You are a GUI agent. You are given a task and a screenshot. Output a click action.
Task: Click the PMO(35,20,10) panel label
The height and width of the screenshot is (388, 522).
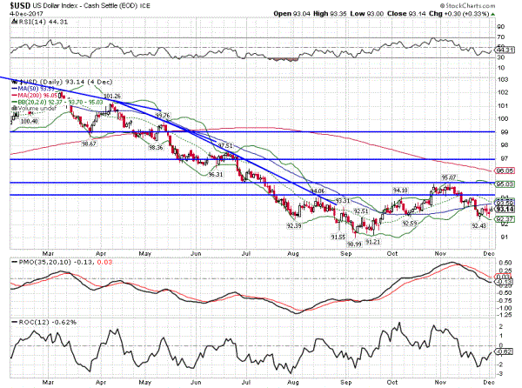38,260
